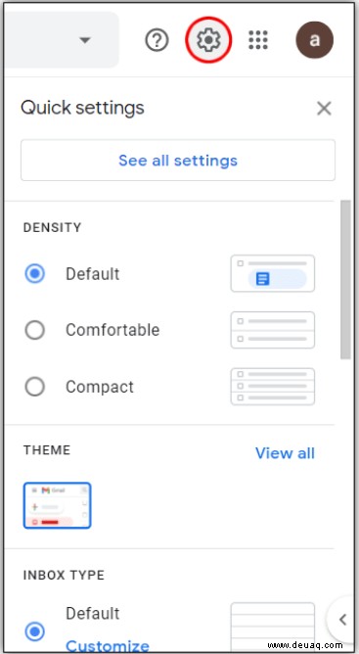Screen dimensions: 359x654
Task: Select the Comfortable density radio button
Action: (34, 330)
